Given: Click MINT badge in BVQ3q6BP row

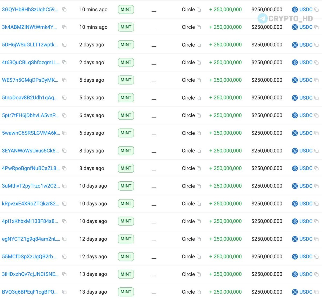Looking at the screenshot, I should coord(126,292).
